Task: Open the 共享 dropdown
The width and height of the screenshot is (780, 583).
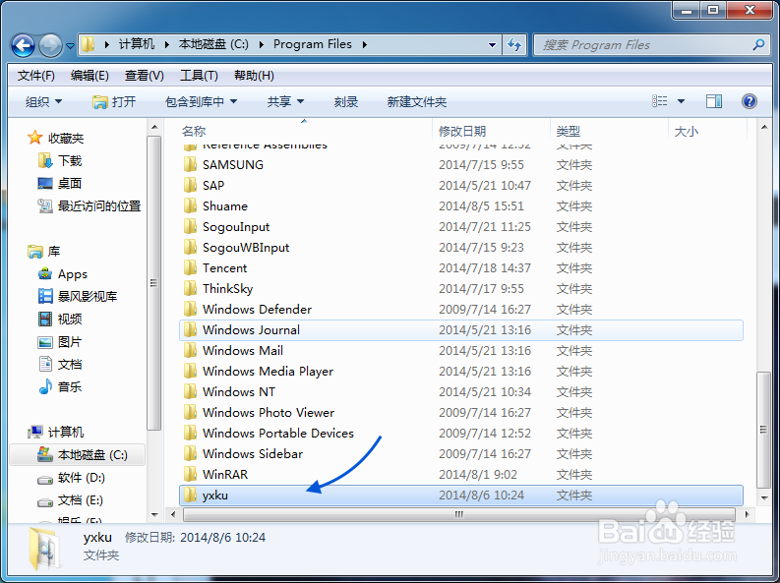Action: click(285, 102)
